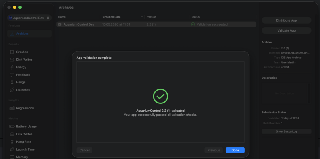Open the AquariumControl Dev product dropdown

[x=29, y=18]
